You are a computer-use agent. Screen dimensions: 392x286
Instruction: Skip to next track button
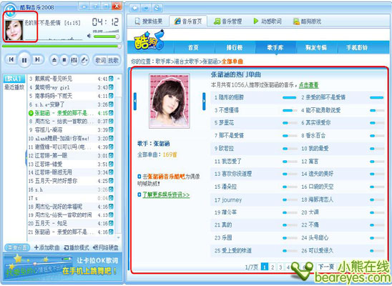37,59
